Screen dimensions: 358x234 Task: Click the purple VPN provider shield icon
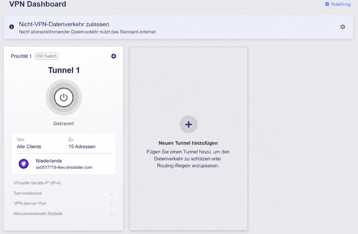point(24,164)
